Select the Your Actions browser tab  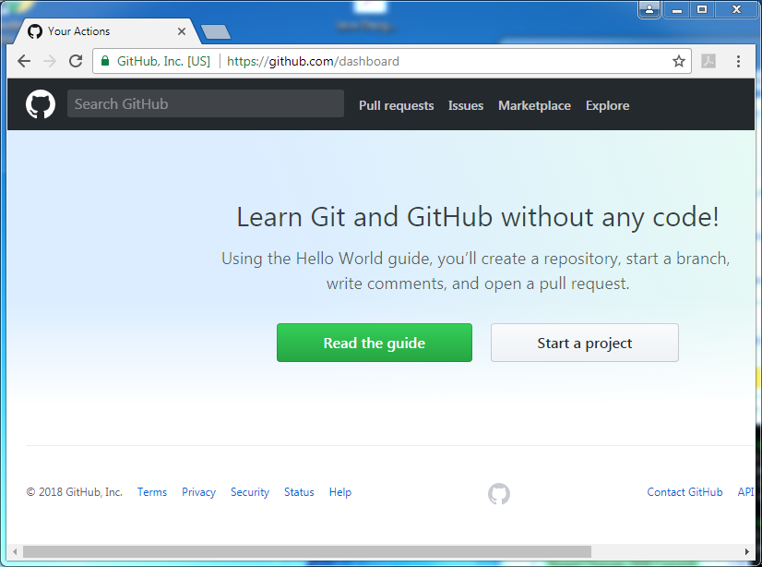pyautogui.click(x=107, y=31)
